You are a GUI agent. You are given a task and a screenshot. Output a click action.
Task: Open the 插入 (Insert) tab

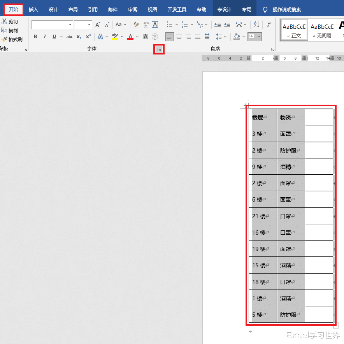[33, 9]
